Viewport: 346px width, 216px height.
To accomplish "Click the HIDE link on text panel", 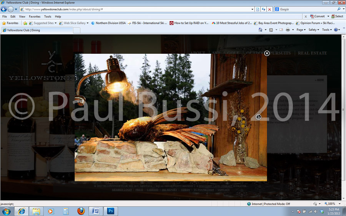I will point(319,80).
